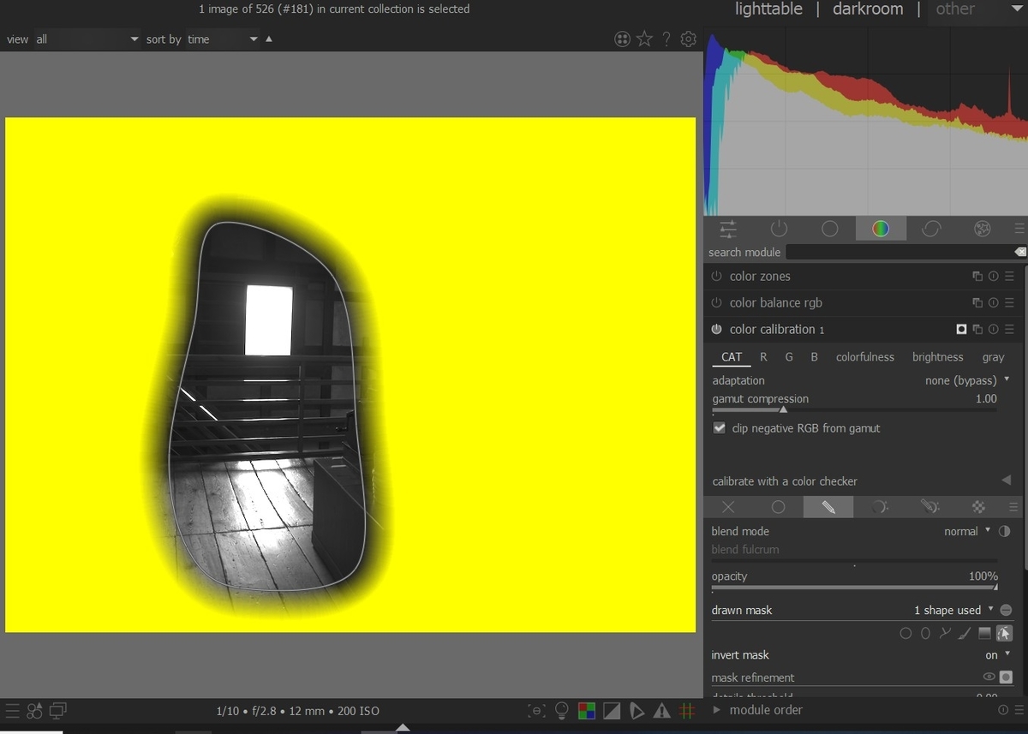
Task: Open the correct modules group
Action: tap(931, 229)
